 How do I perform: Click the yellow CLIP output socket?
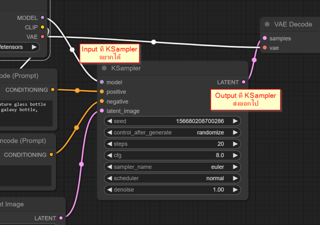(x=42, y=27)
